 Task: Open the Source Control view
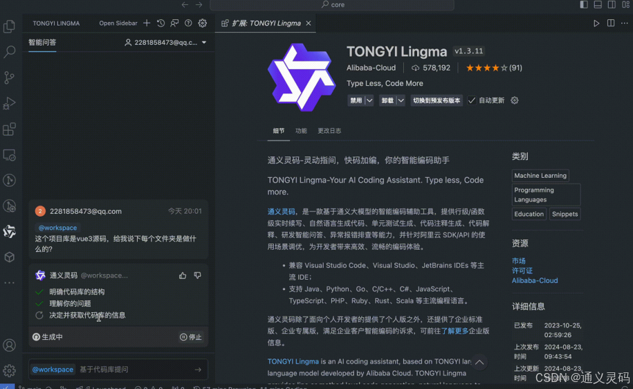coord(9,77)
